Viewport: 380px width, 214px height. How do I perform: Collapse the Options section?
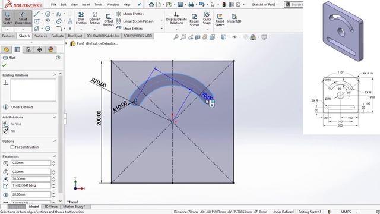click(55, 141)
